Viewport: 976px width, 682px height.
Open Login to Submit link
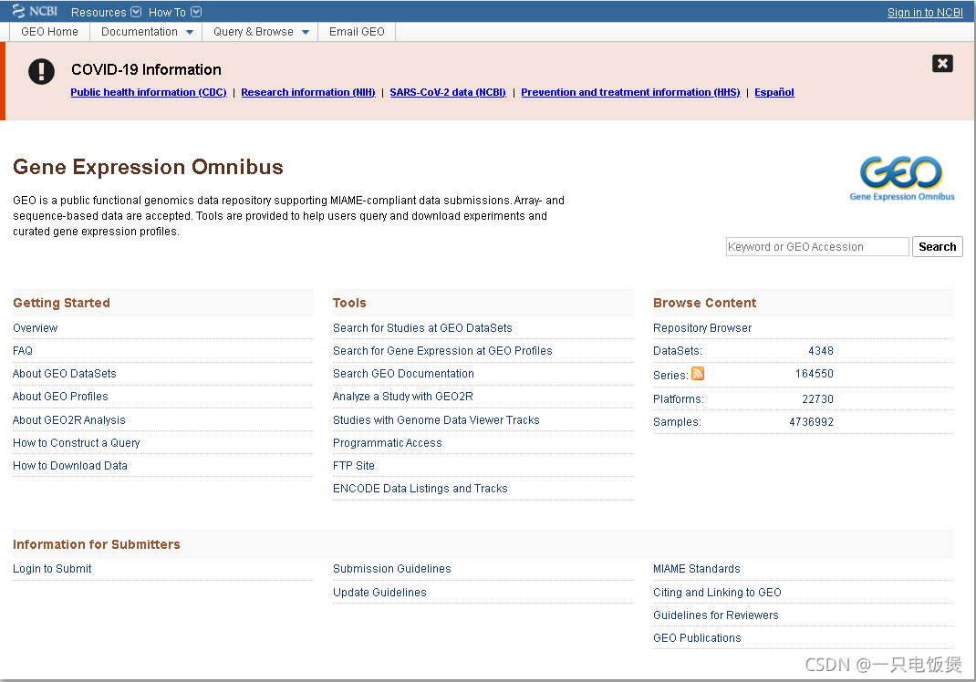(x=52, y=569)
